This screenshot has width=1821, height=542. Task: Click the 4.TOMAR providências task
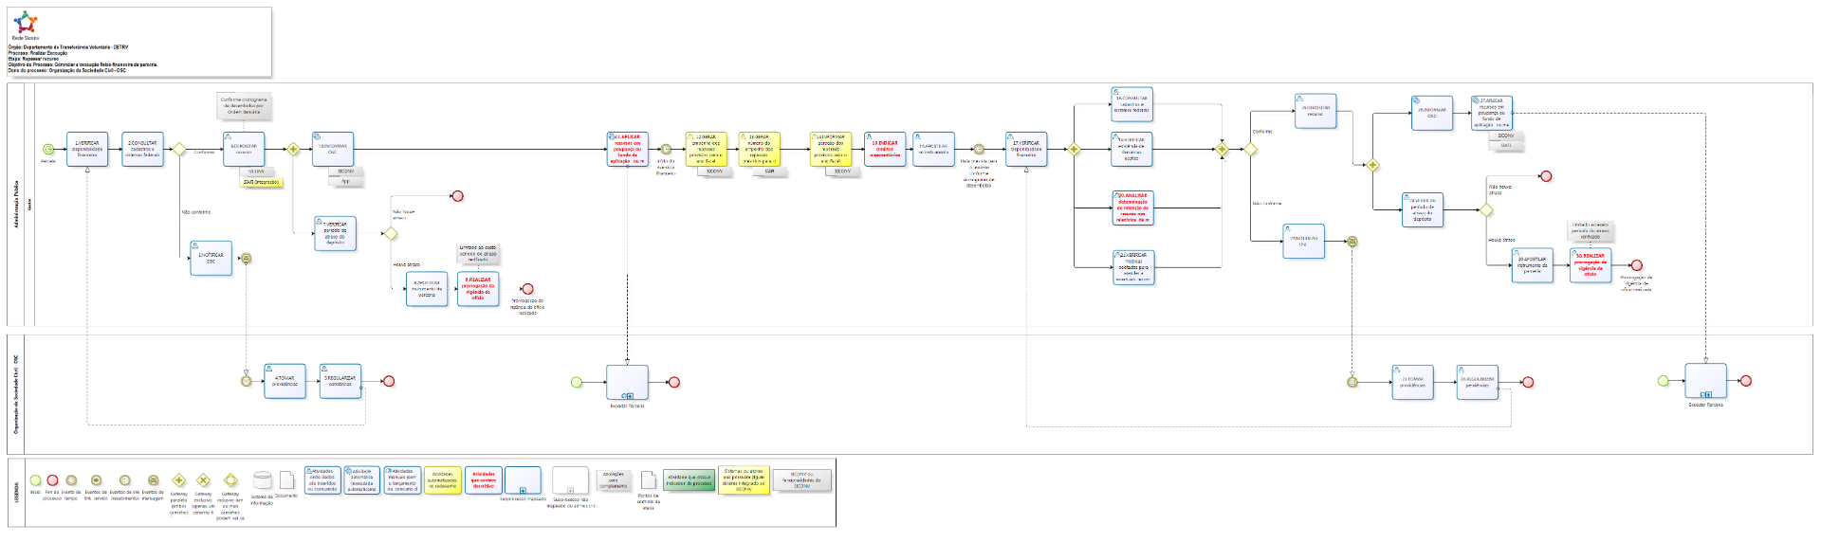[x=285, y=381]
